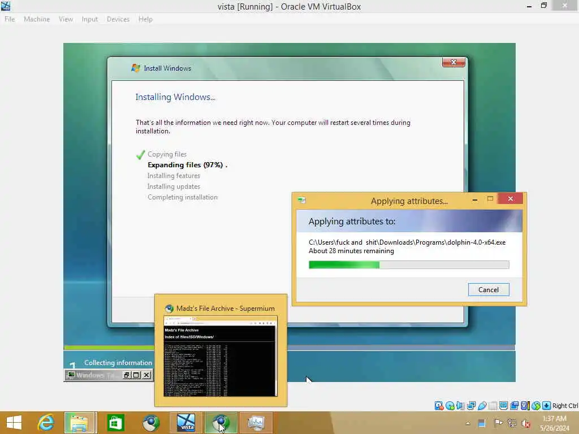Click the shared folders status icon
Screen dimensions: 579x434
[492, 406]
